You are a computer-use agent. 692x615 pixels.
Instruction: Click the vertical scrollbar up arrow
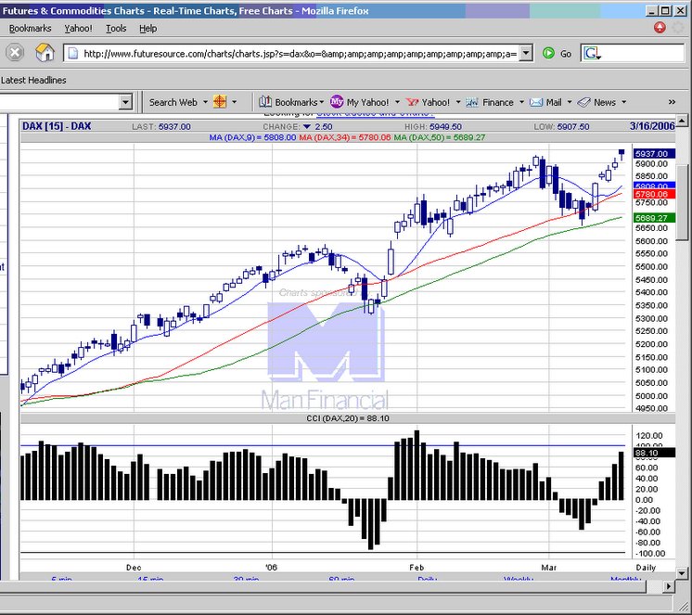coord(682,120)
